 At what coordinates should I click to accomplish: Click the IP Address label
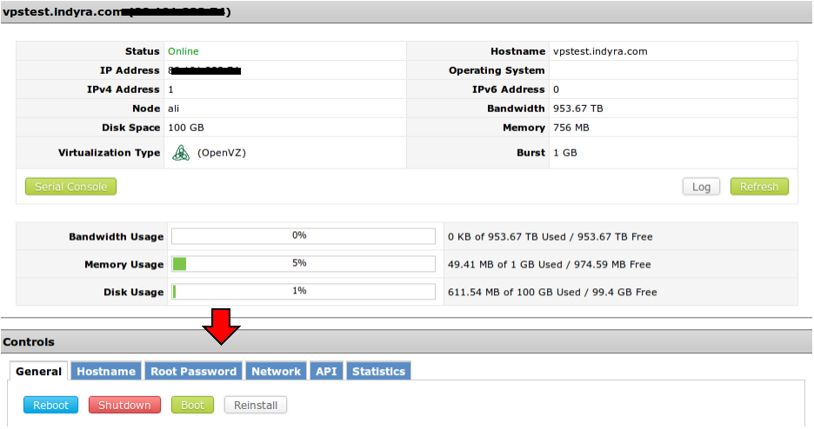point(130,70)
